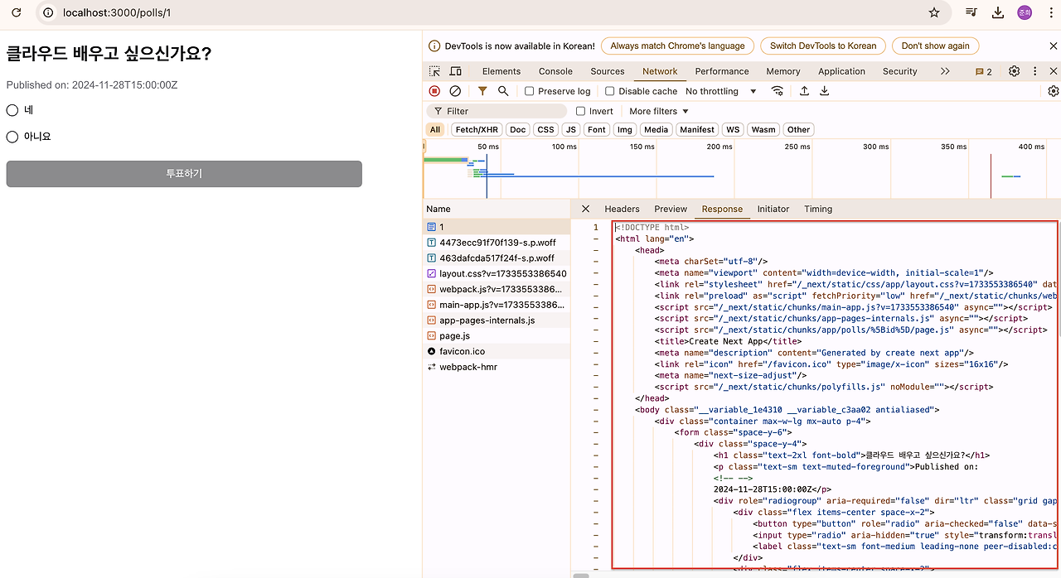Viewport: 1061px width, 578px height.
Task: Stop recording network log
Action: 434,91
